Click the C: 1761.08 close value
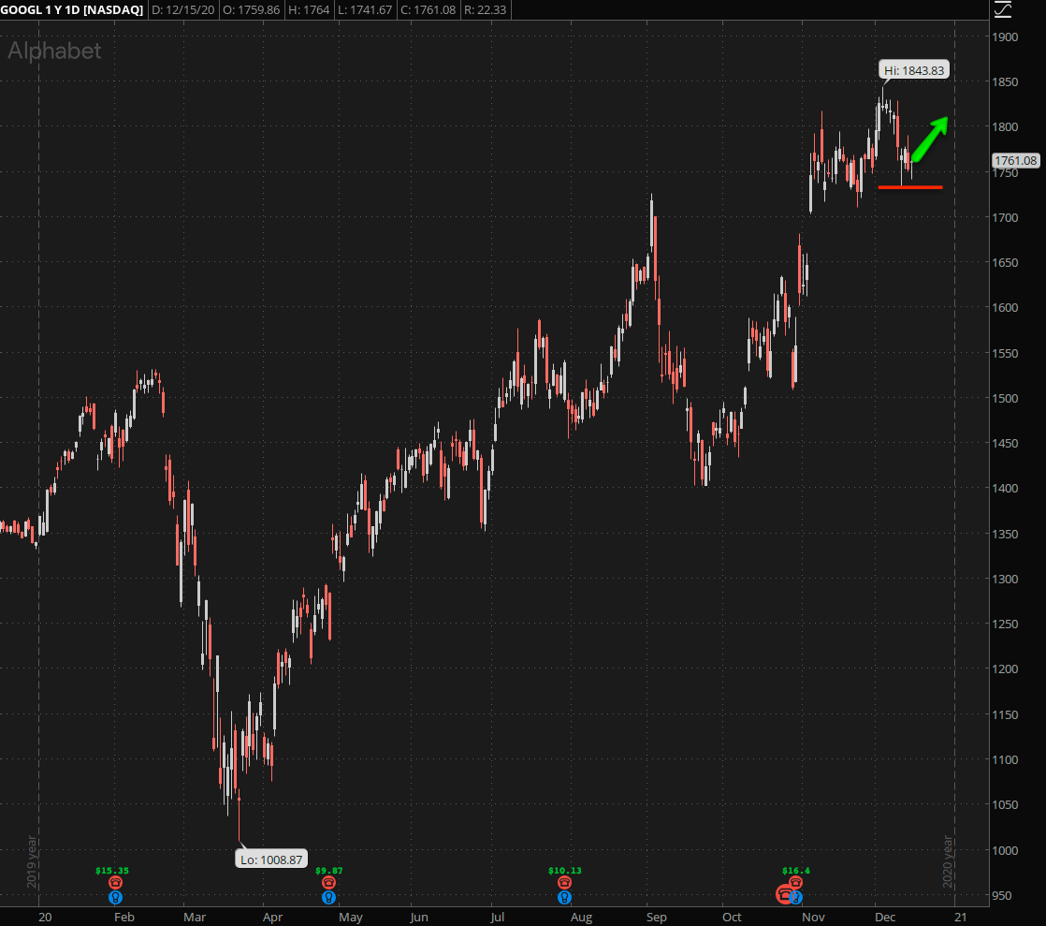This screenshot has width=1046, height=926. click(428, 10)
